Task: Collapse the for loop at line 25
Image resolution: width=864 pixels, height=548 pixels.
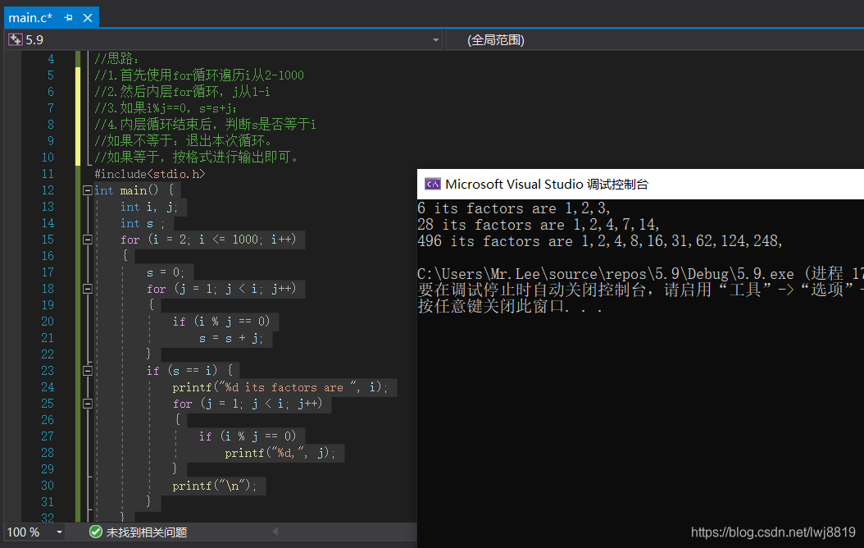Action: [x=87, y=404]
